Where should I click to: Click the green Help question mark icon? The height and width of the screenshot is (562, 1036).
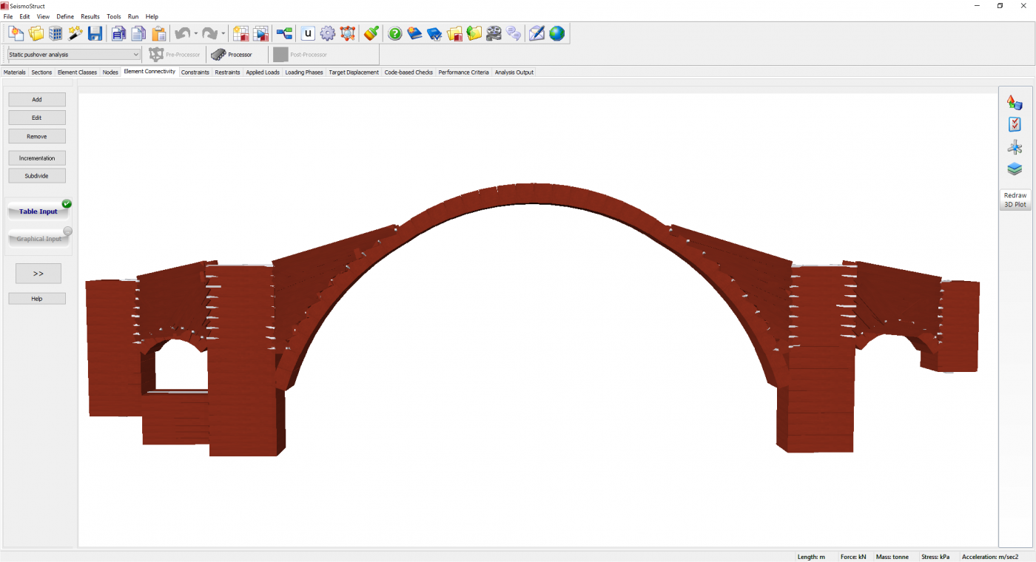click(395, 33)
